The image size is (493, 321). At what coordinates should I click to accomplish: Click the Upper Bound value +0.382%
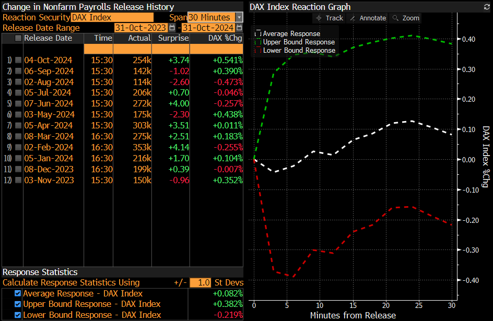228,304
